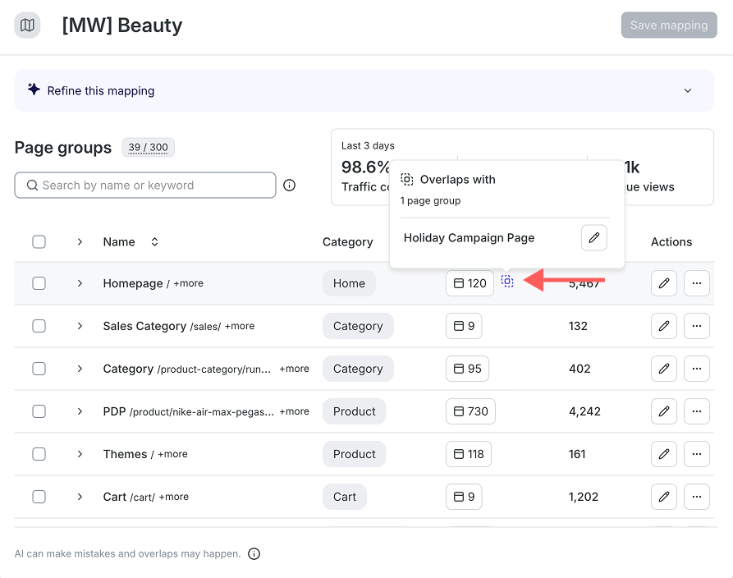
Task: Click the info icon beside AI mistakes notice
Action: (254, 553)
